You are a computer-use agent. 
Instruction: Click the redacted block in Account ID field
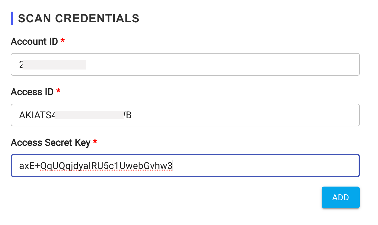pyautogui.click(x=55, y=65)
